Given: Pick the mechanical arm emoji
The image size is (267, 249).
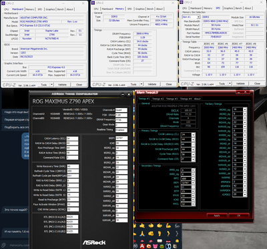Looking at the screenshot, I should pos(177,226).
